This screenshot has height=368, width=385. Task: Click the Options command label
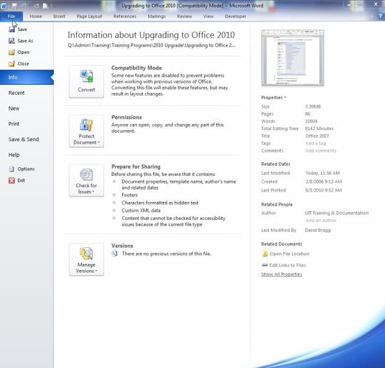click(26, 169)
